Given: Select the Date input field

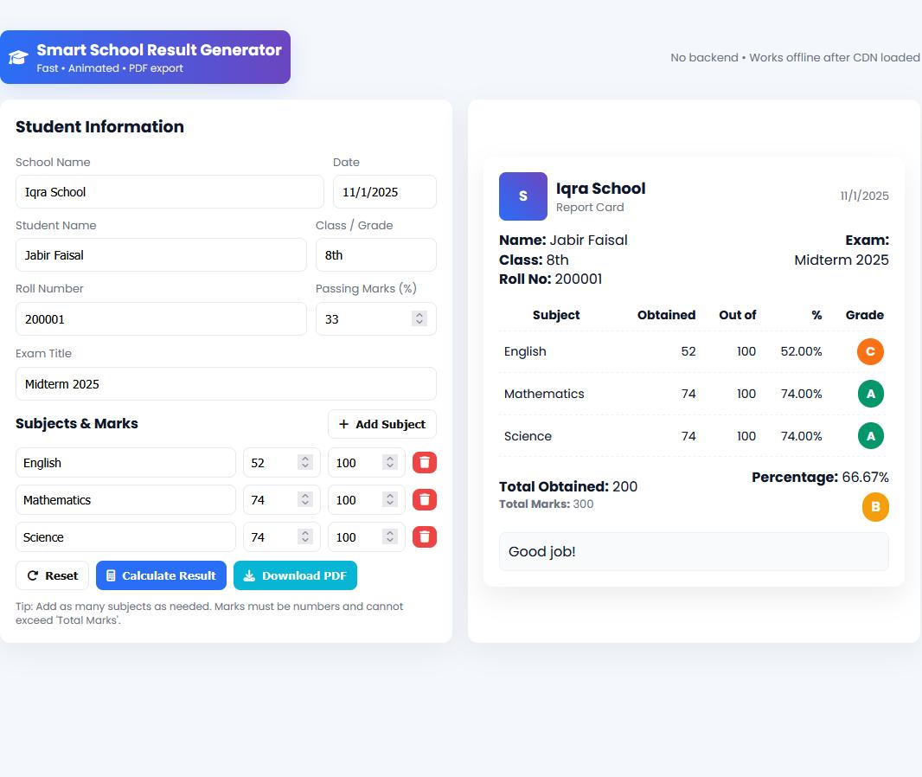Looking at the screenshot, I should 384,192.
